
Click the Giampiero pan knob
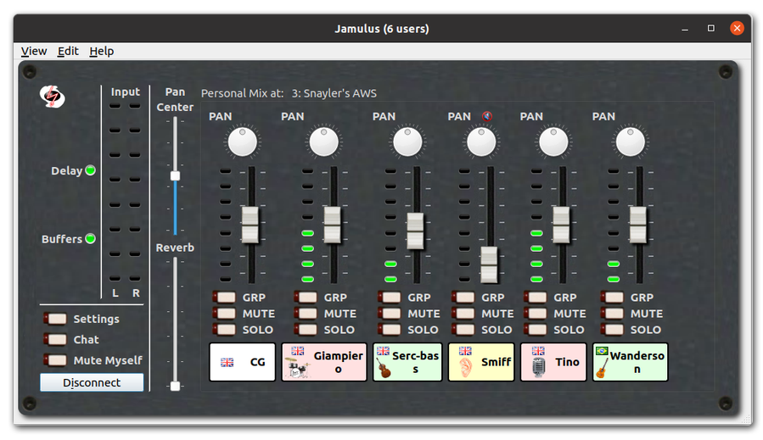click(323, 142)
